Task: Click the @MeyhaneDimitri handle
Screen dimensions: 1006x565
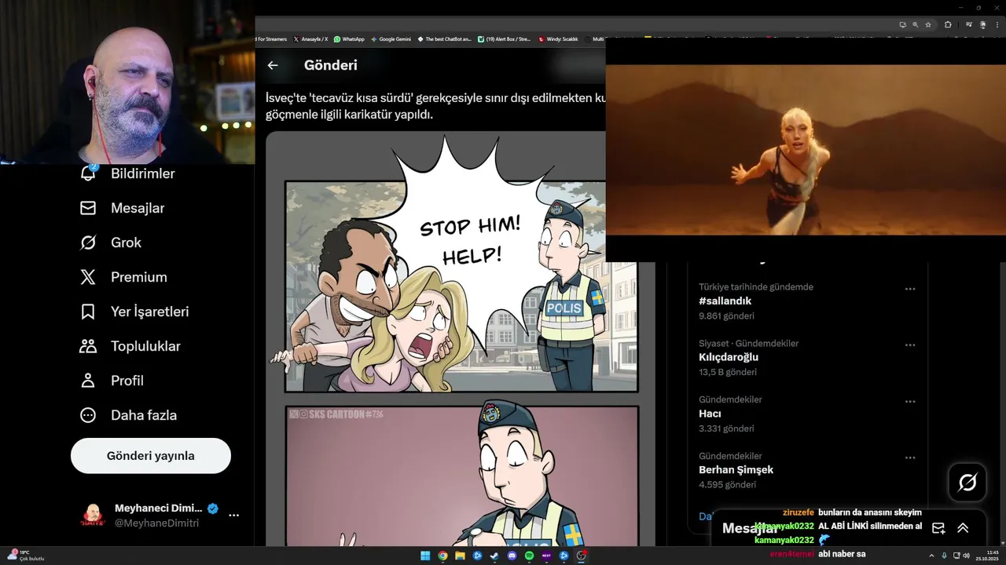Action: tap(156, 523)
